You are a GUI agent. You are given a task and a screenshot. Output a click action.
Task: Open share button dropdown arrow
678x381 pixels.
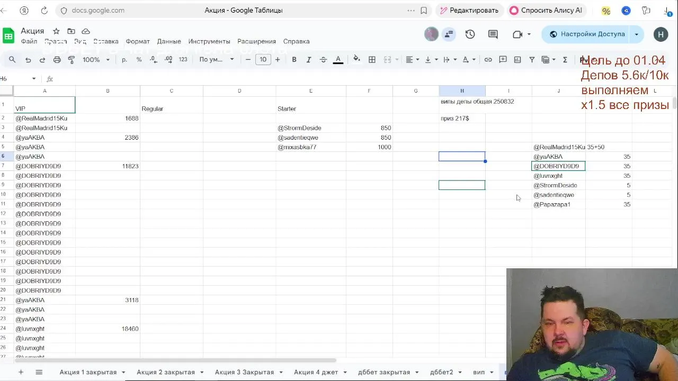pyautogui.click(x=636, y=34)
